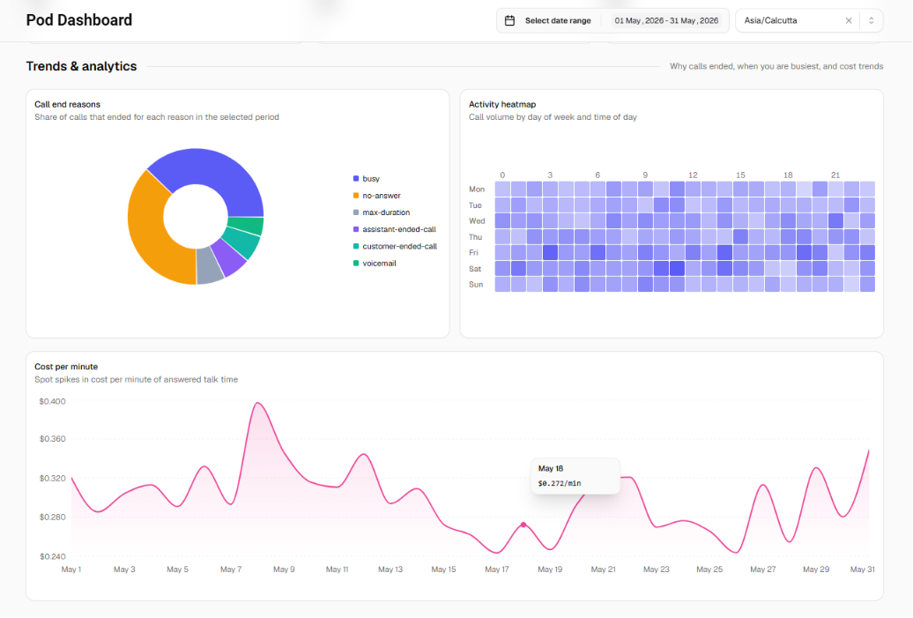This screenshot has width=913, height=618.
Task: Click the May 18 data point marker
Action: coord(523,525)
